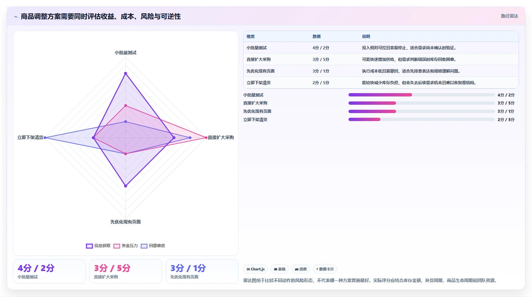Click the 资金压力 pink legend swatch
Screen dimensions: 532x297
[117, 246]
